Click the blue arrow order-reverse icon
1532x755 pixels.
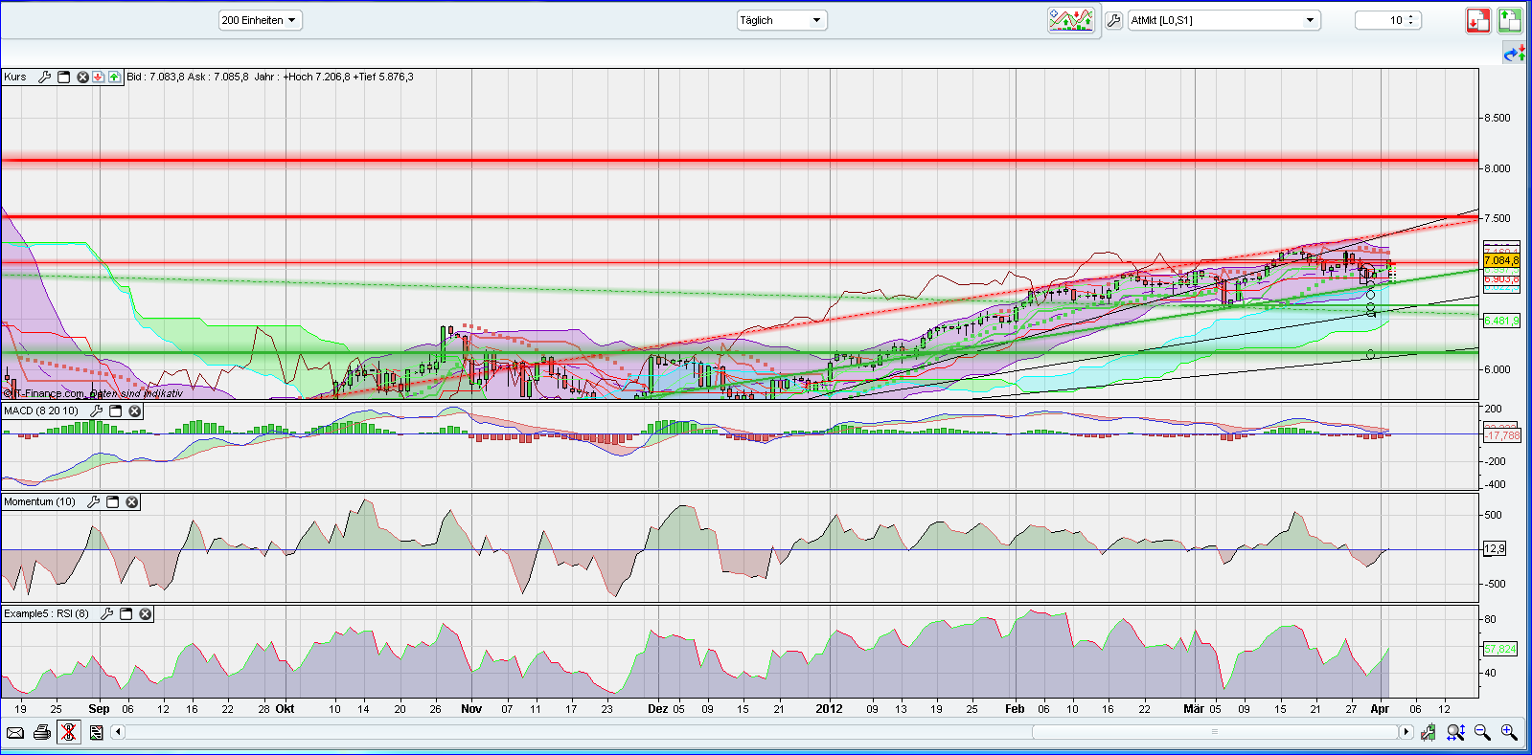[x=1515, y=54]
